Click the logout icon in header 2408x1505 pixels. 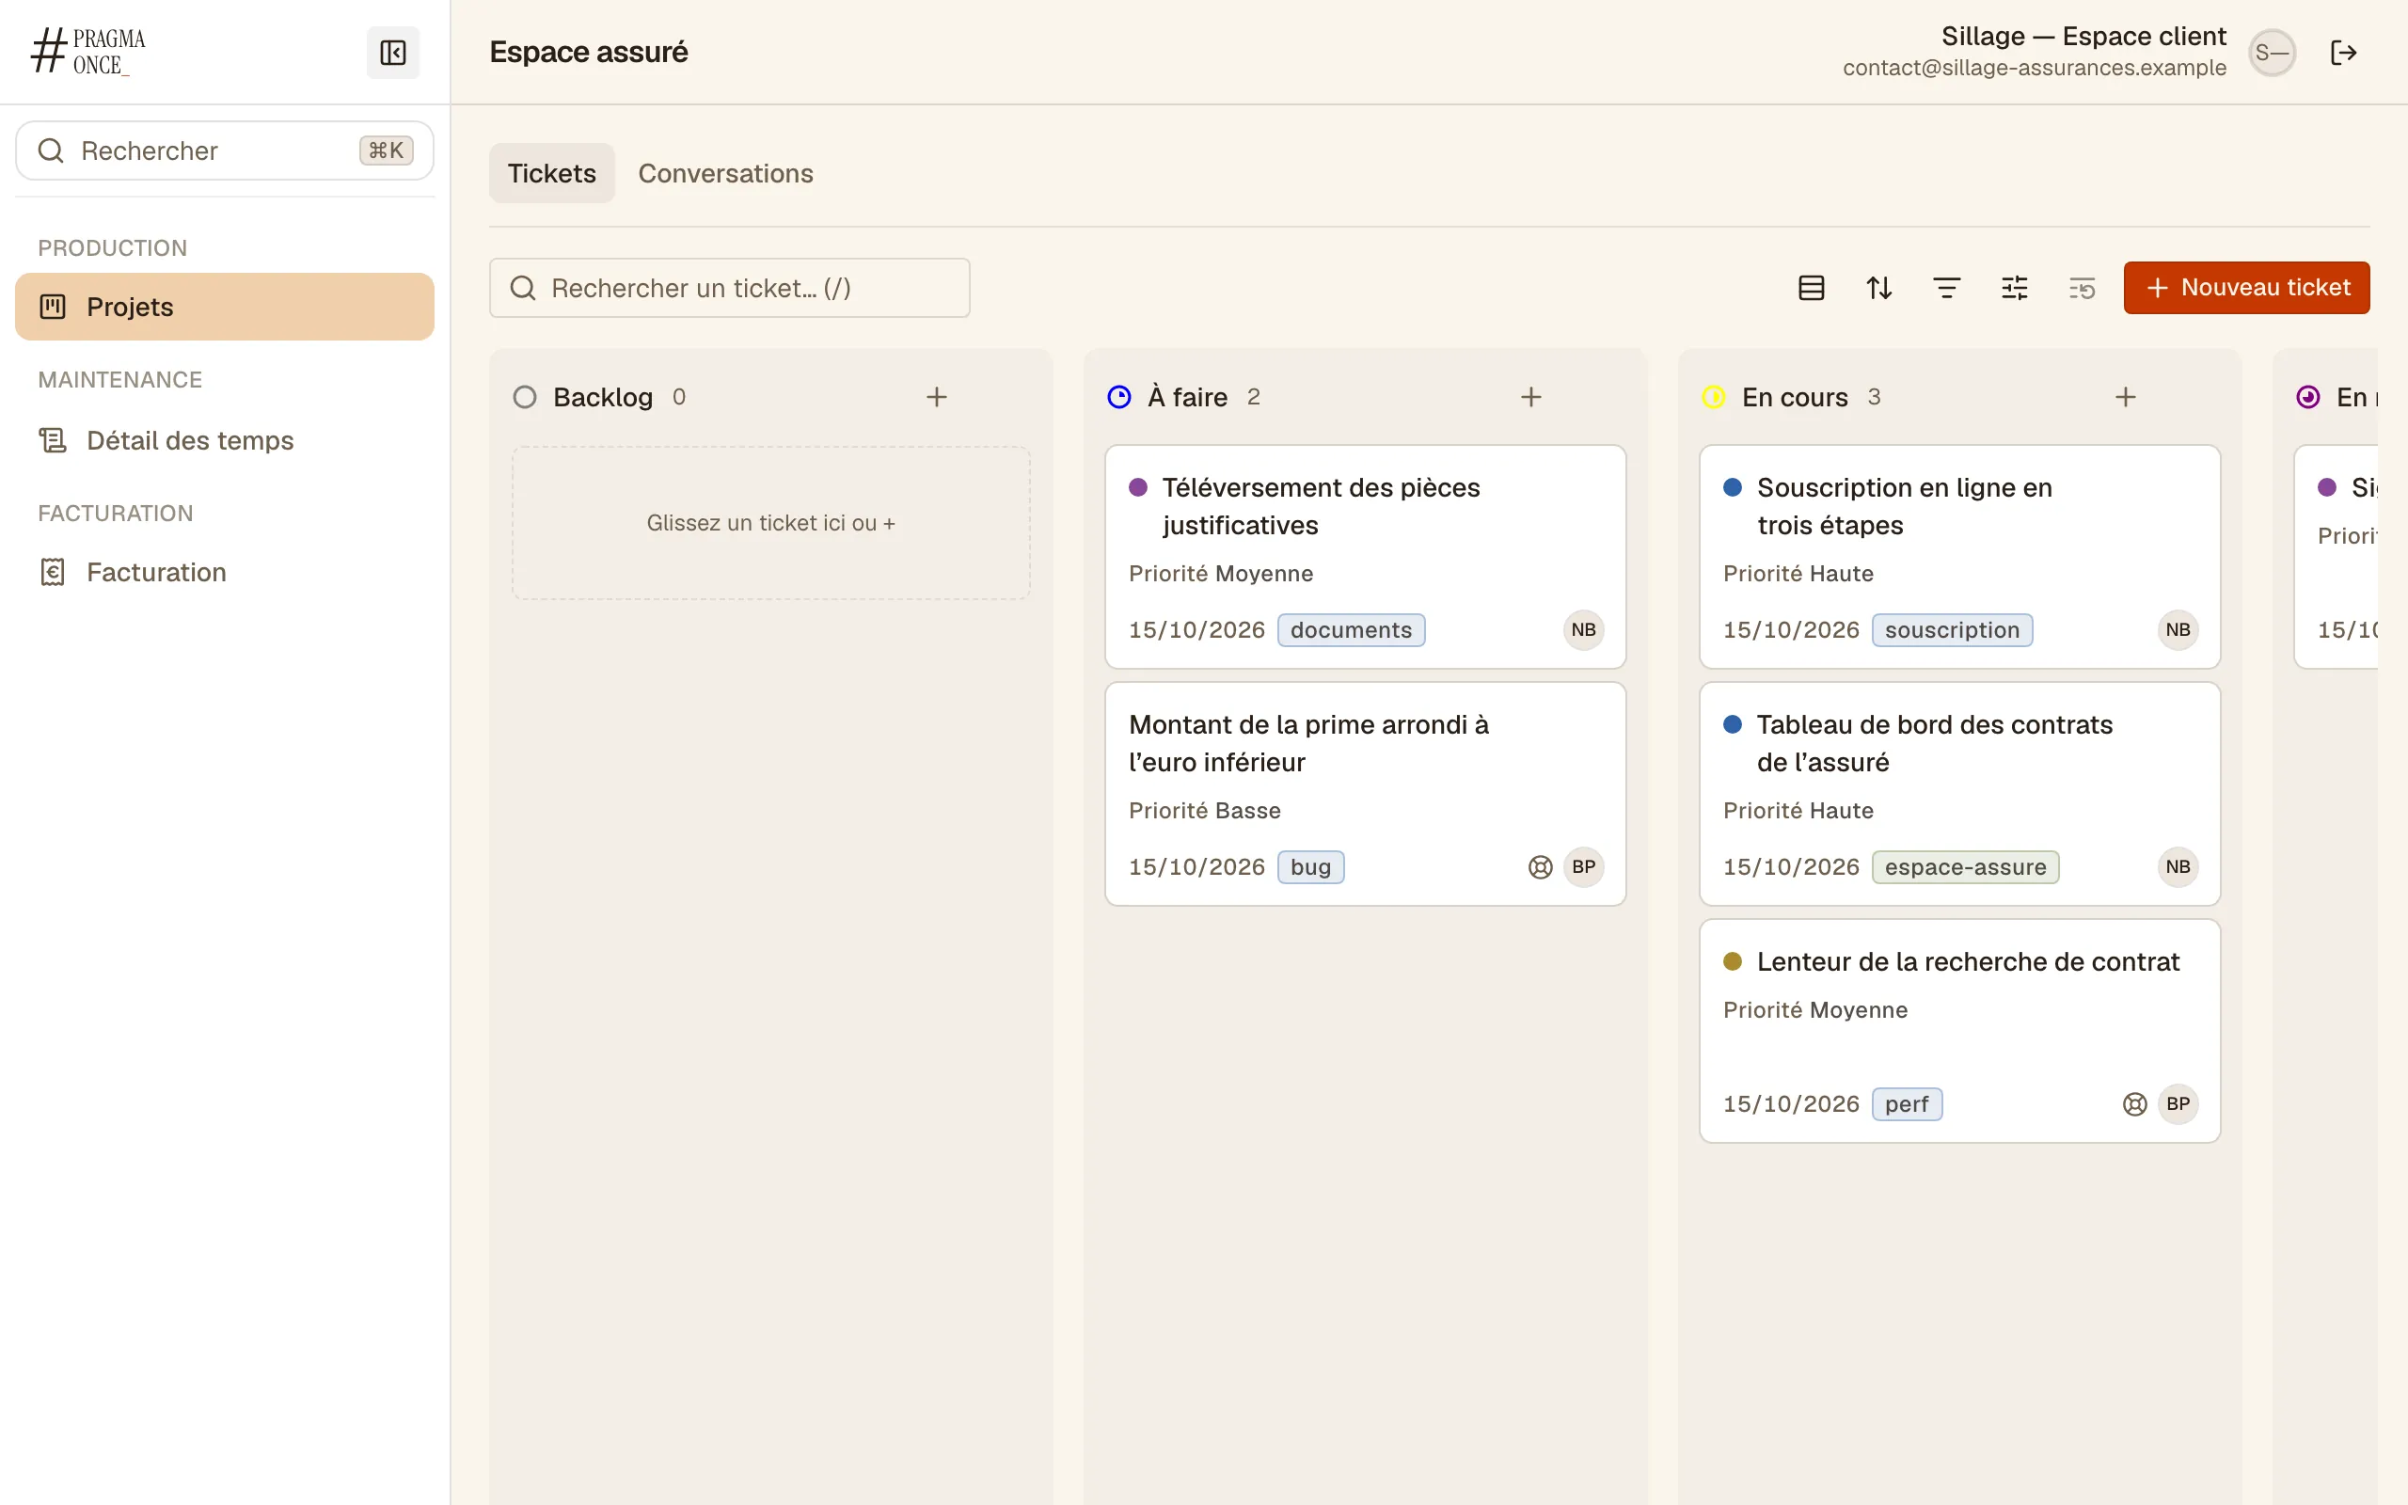point(2343,53)
